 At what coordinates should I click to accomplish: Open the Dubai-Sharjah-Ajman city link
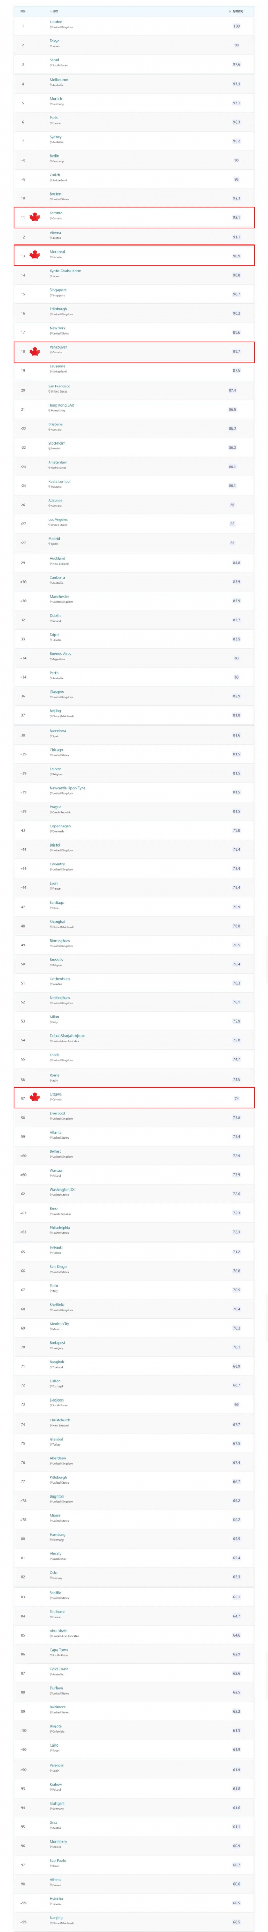[67, 1036]
